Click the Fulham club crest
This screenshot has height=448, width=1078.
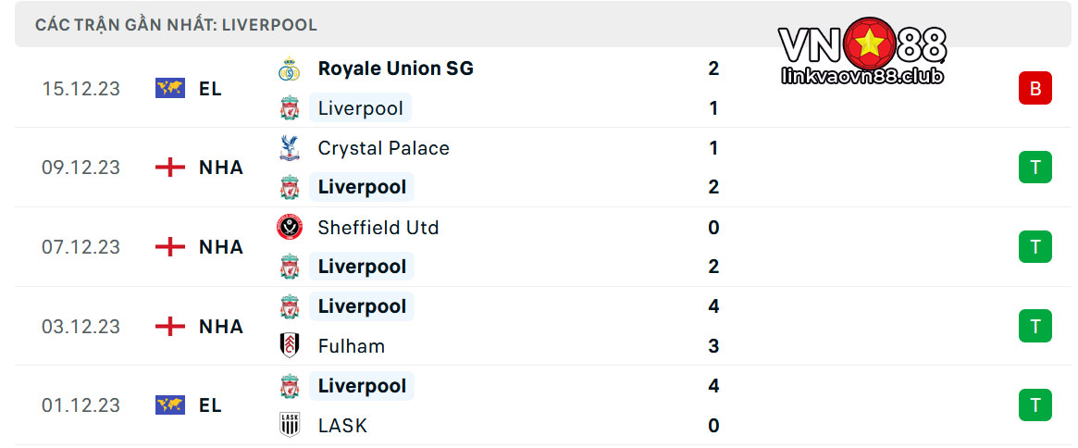click(290, 345)
